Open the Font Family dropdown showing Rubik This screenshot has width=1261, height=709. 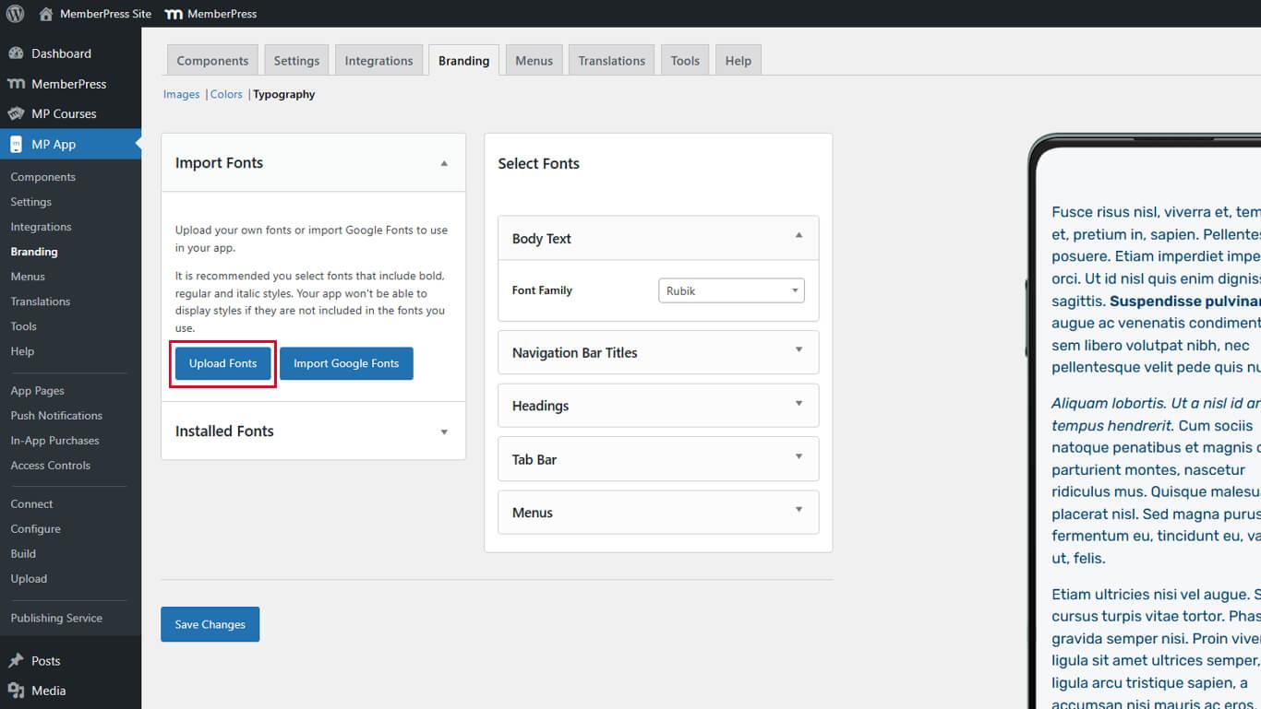coord(731,290)
